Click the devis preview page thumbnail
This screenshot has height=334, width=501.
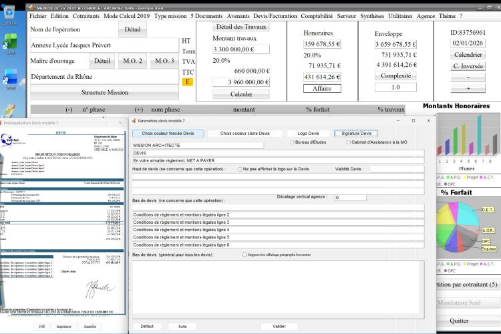point(62,222)
